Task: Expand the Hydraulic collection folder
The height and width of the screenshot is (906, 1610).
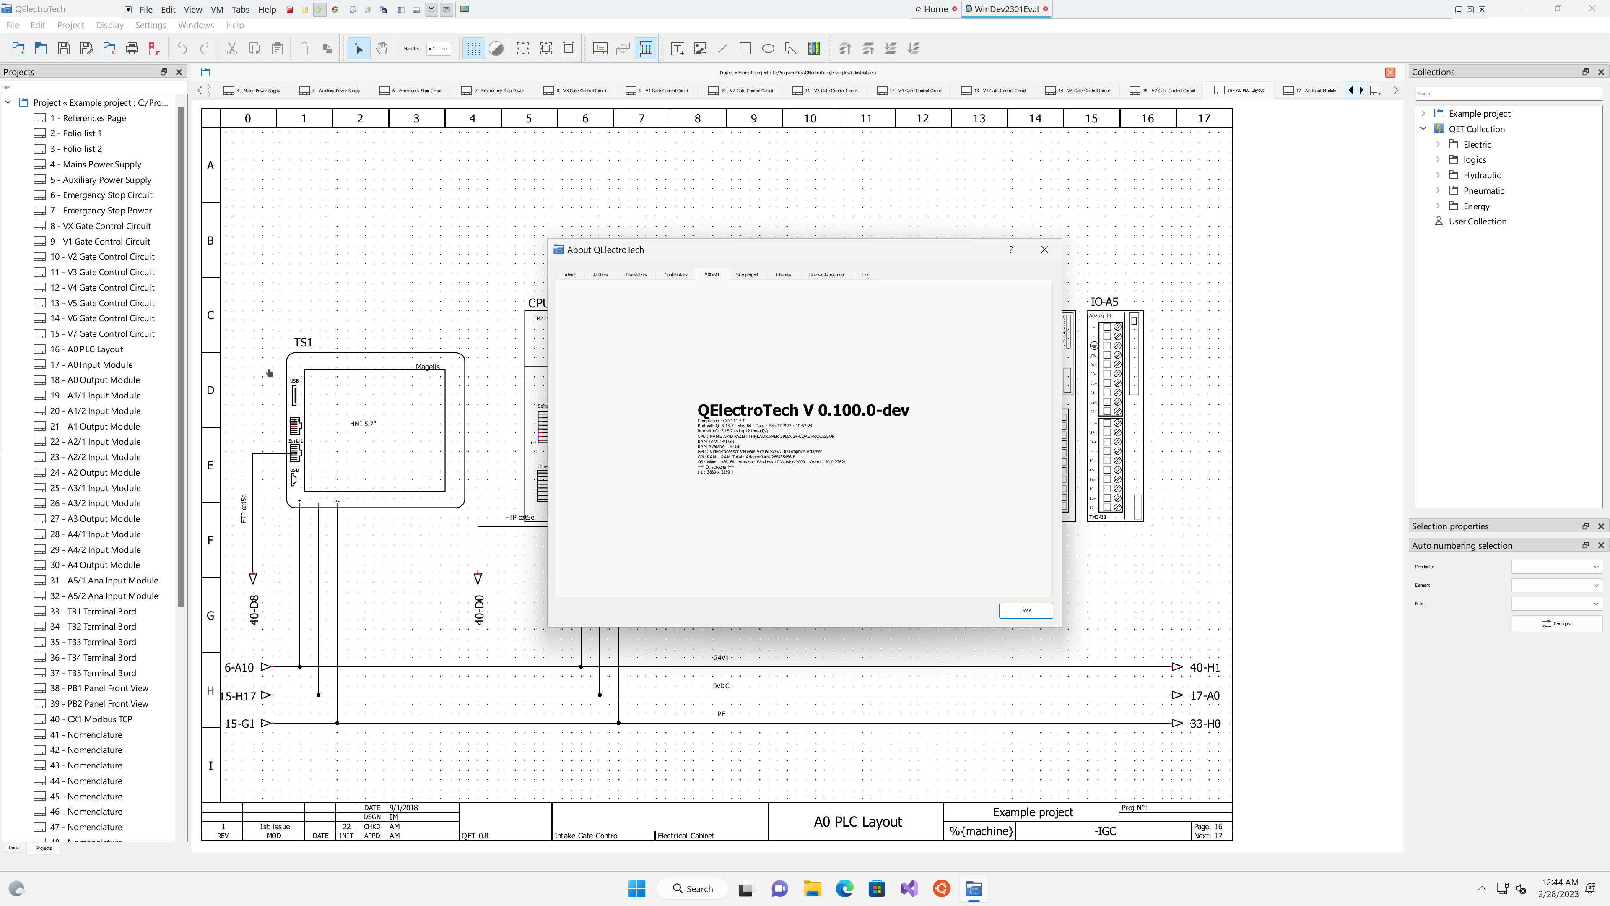Action: pyautogui.click(x=1438, y=175)
